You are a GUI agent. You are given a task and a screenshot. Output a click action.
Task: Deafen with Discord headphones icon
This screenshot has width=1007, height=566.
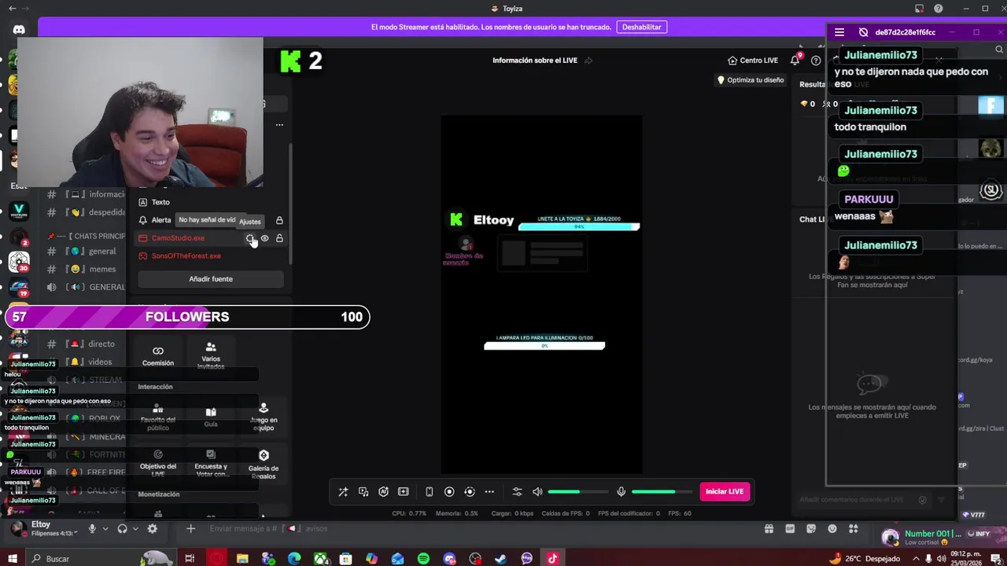click(122, 529)
